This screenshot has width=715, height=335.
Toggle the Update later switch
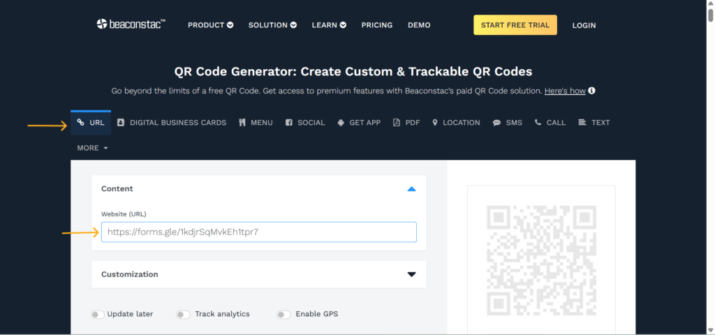click(x=98, y=315)
